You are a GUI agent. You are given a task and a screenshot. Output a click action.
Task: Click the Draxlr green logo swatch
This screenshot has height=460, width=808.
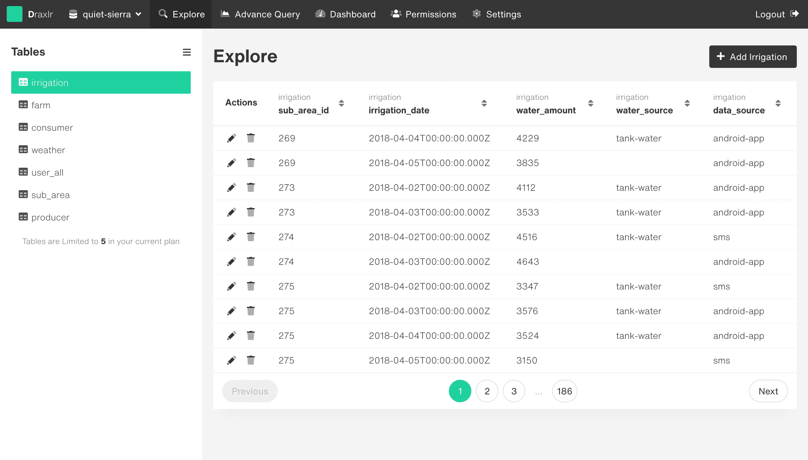point(15,14)
